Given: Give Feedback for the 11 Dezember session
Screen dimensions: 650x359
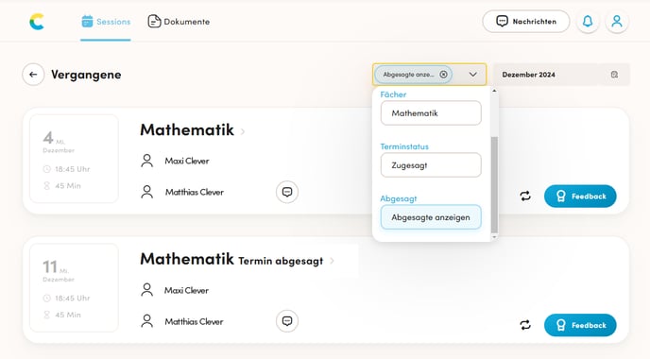Looking at the screenshot, I should [x=580, y=325].
